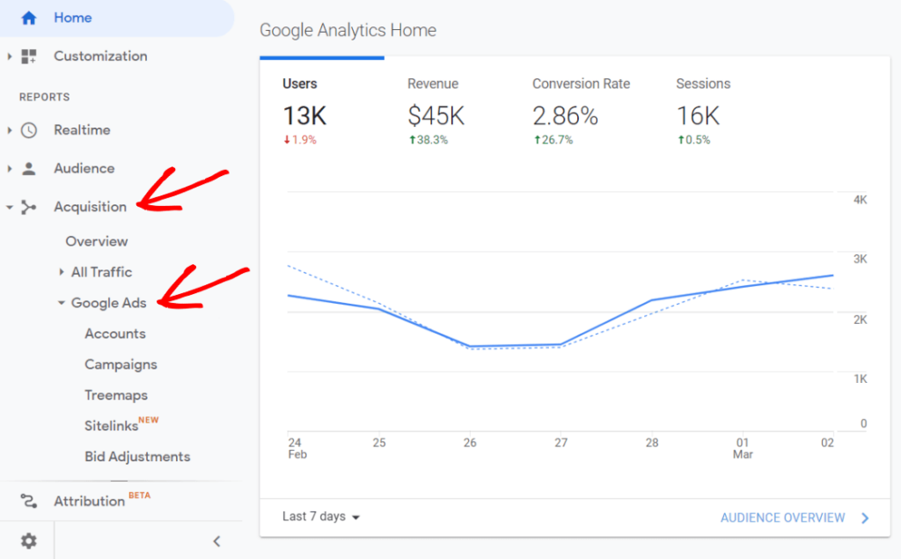Click the Audience Overview link
Viewport: 901px width, 559px height.
point(783,518)
